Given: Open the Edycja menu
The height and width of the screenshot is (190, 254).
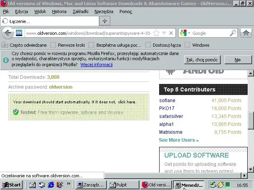Looking at the screenshot, I should coord(21,11).
